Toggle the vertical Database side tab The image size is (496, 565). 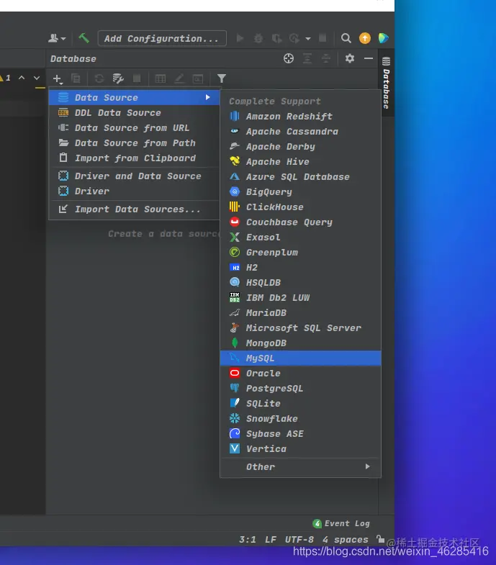pos(386,83)
